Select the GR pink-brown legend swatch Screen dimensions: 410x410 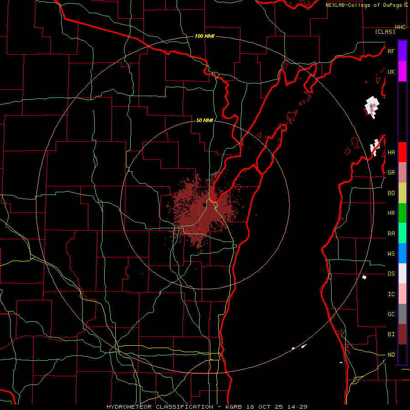click(402, 173)
